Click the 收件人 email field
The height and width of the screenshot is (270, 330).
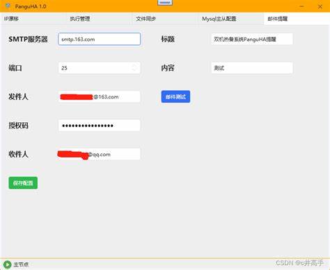pos(100,154)
